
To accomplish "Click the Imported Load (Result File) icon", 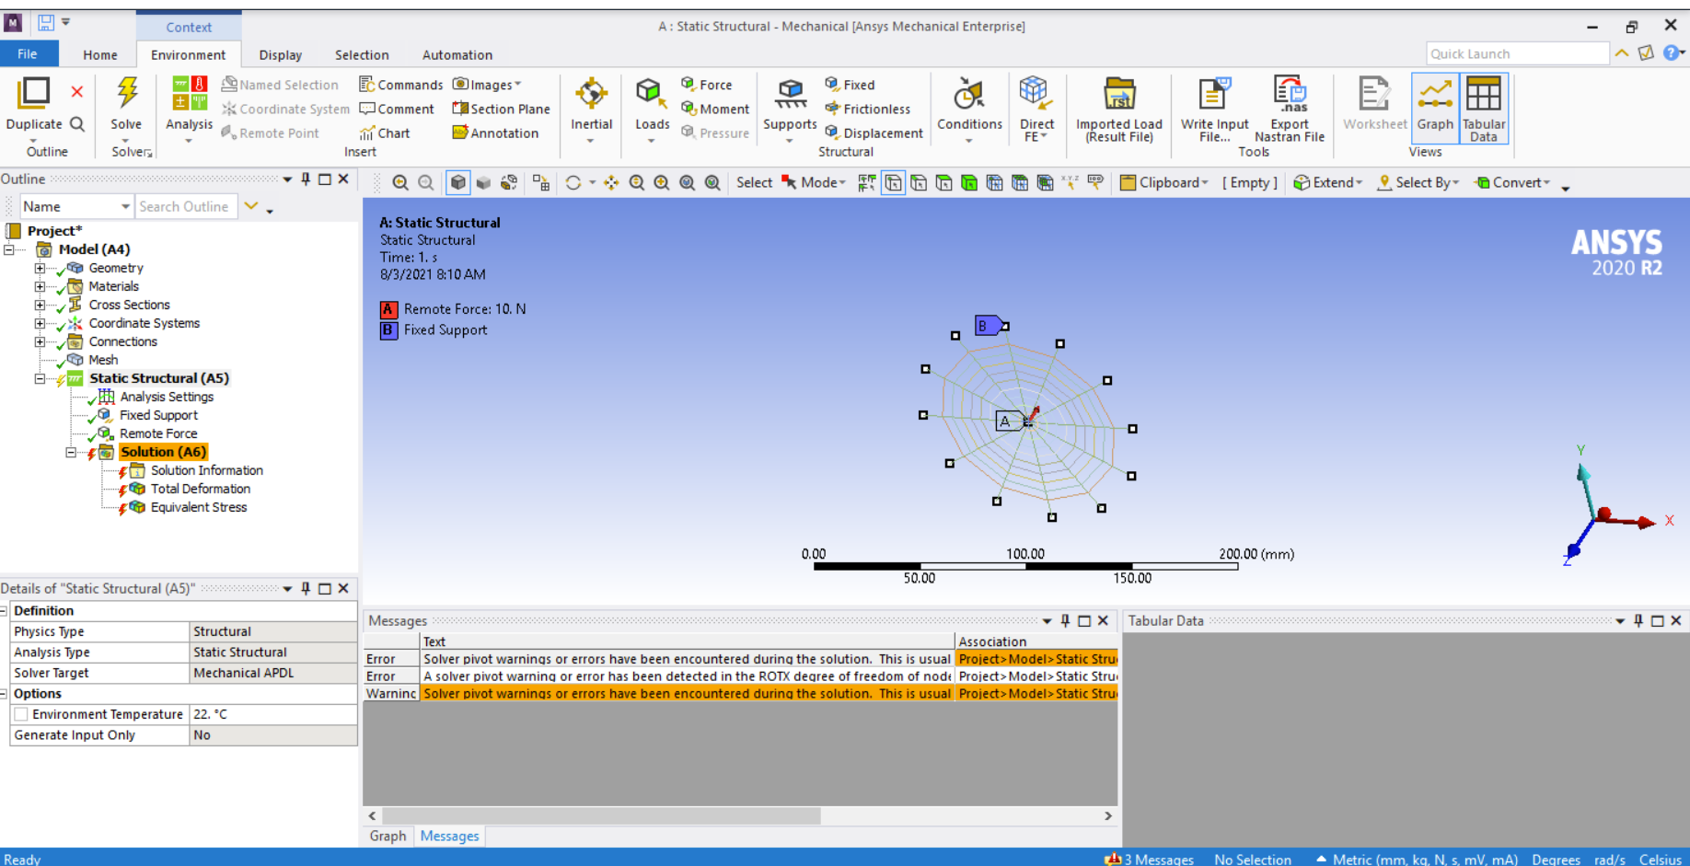I will tap(1119, 95).
